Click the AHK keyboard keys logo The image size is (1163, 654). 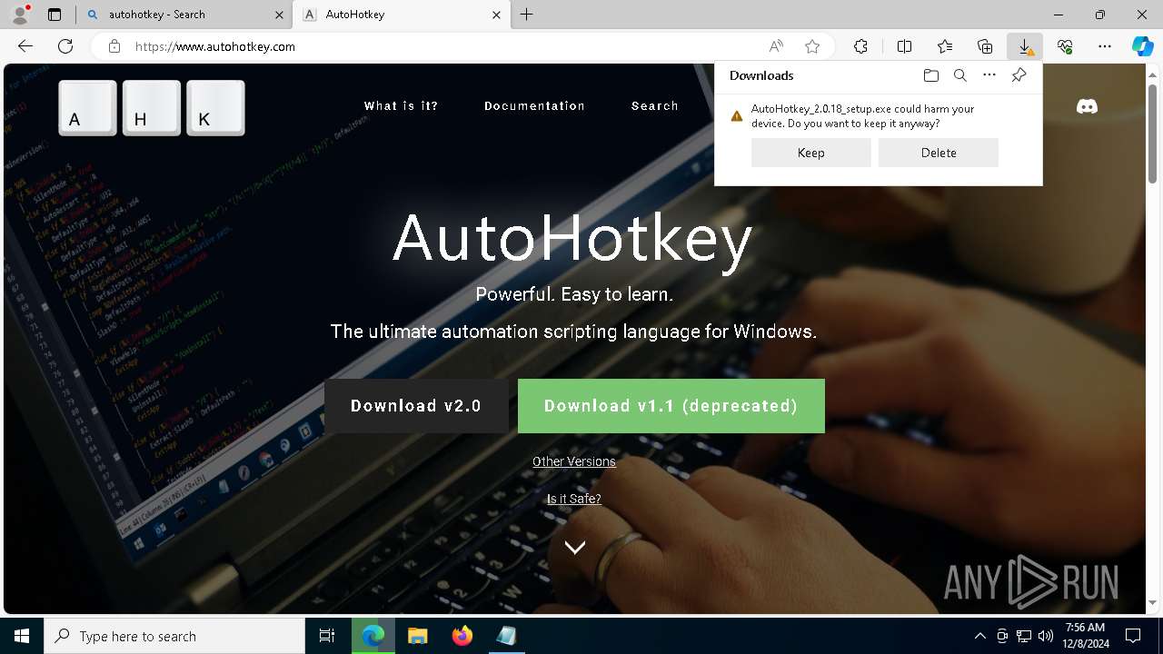pos(152,108)
